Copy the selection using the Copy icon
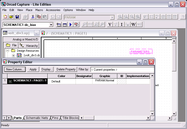Image resolution: width=187 pixels, height=129 pixels. [39, 17]
